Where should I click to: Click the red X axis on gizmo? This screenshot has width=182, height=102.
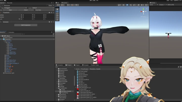[x=141, y=12]
